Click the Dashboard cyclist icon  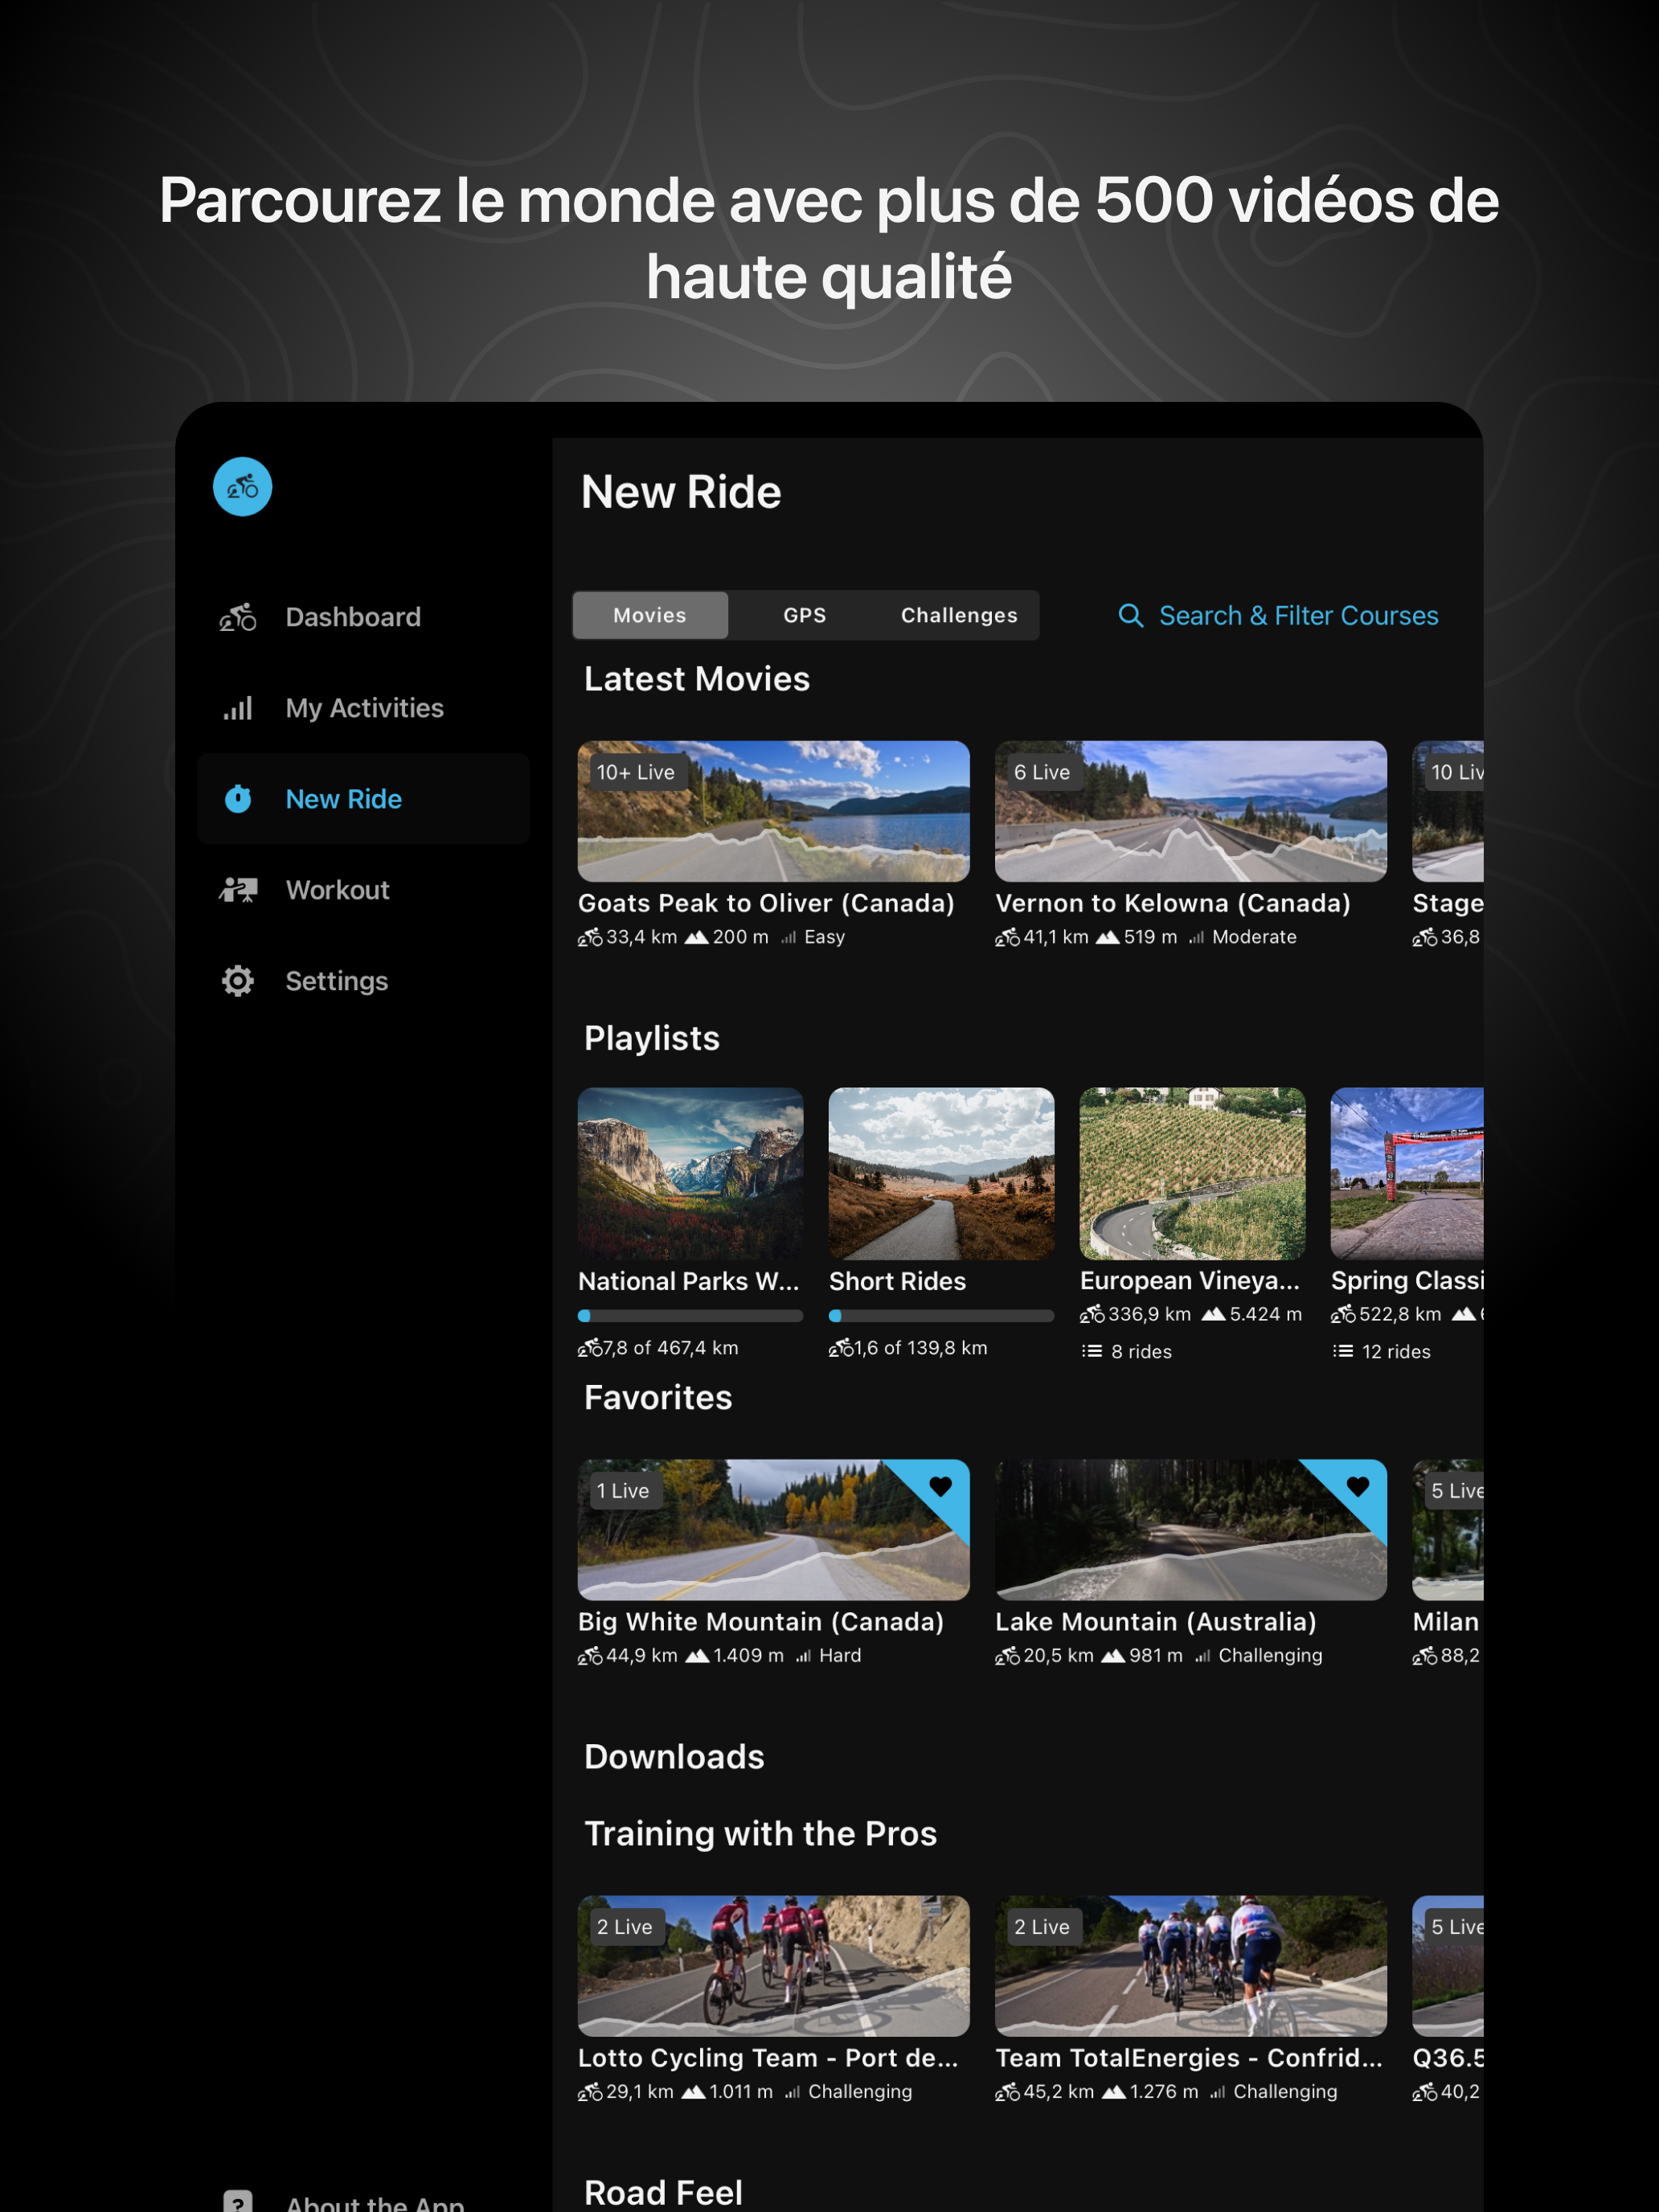(x=238, y=617)
